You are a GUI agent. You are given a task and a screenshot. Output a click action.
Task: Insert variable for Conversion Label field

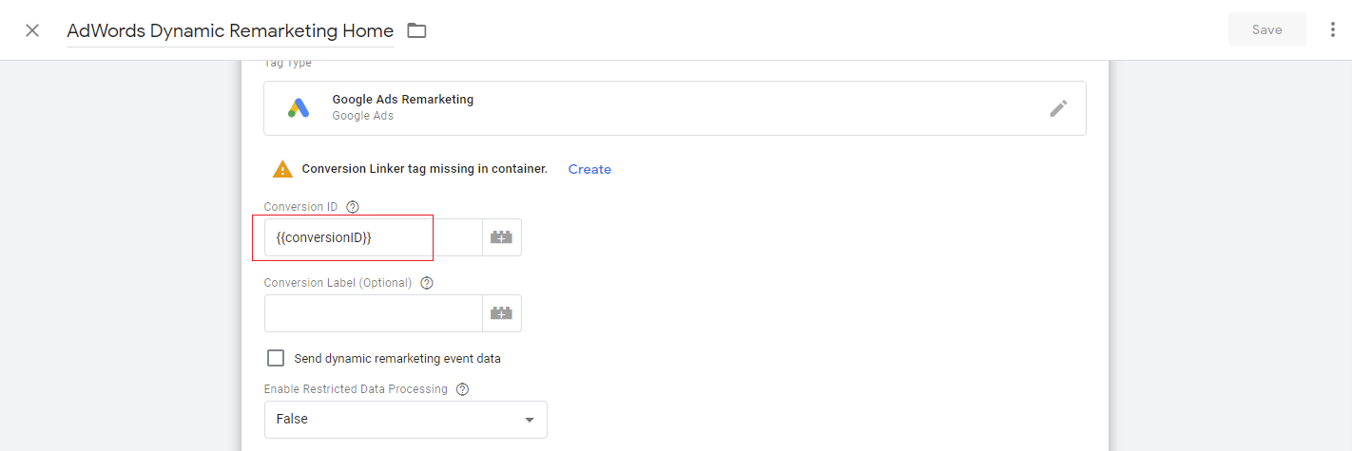point(501,313)
